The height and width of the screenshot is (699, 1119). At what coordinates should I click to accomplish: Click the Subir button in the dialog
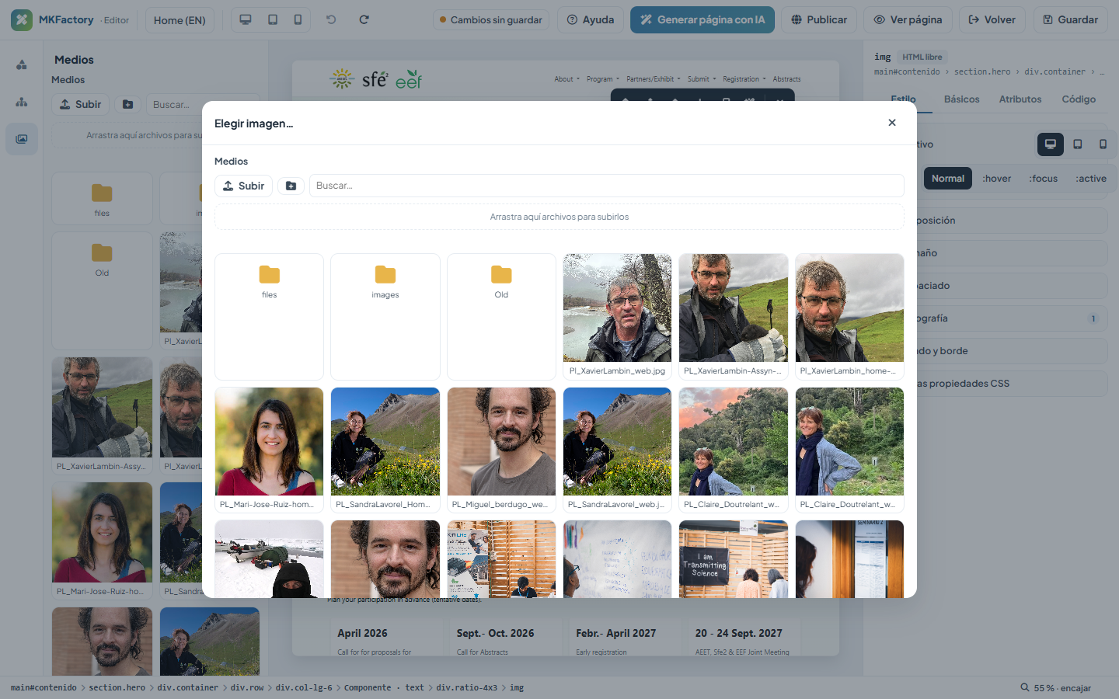(243, 186)
